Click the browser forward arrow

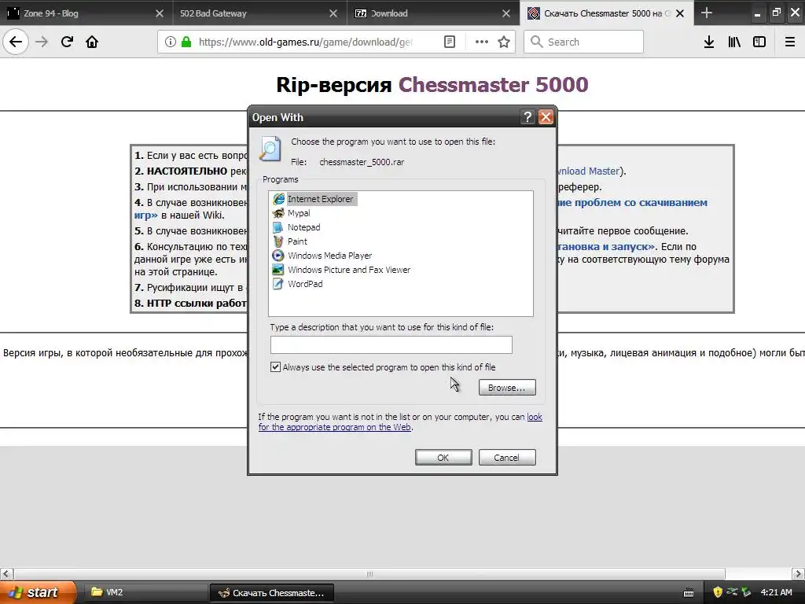42,42
